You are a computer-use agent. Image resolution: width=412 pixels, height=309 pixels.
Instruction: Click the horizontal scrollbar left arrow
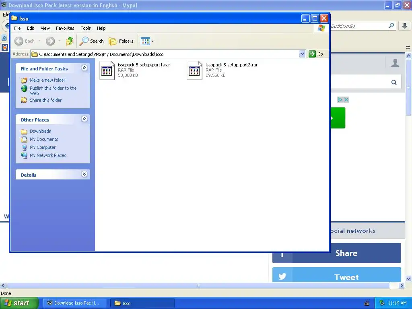[x=3, y=285]
